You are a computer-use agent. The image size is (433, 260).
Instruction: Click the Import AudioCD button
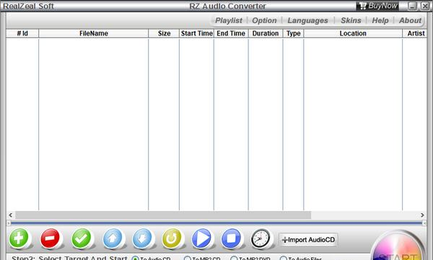(308, 240)
